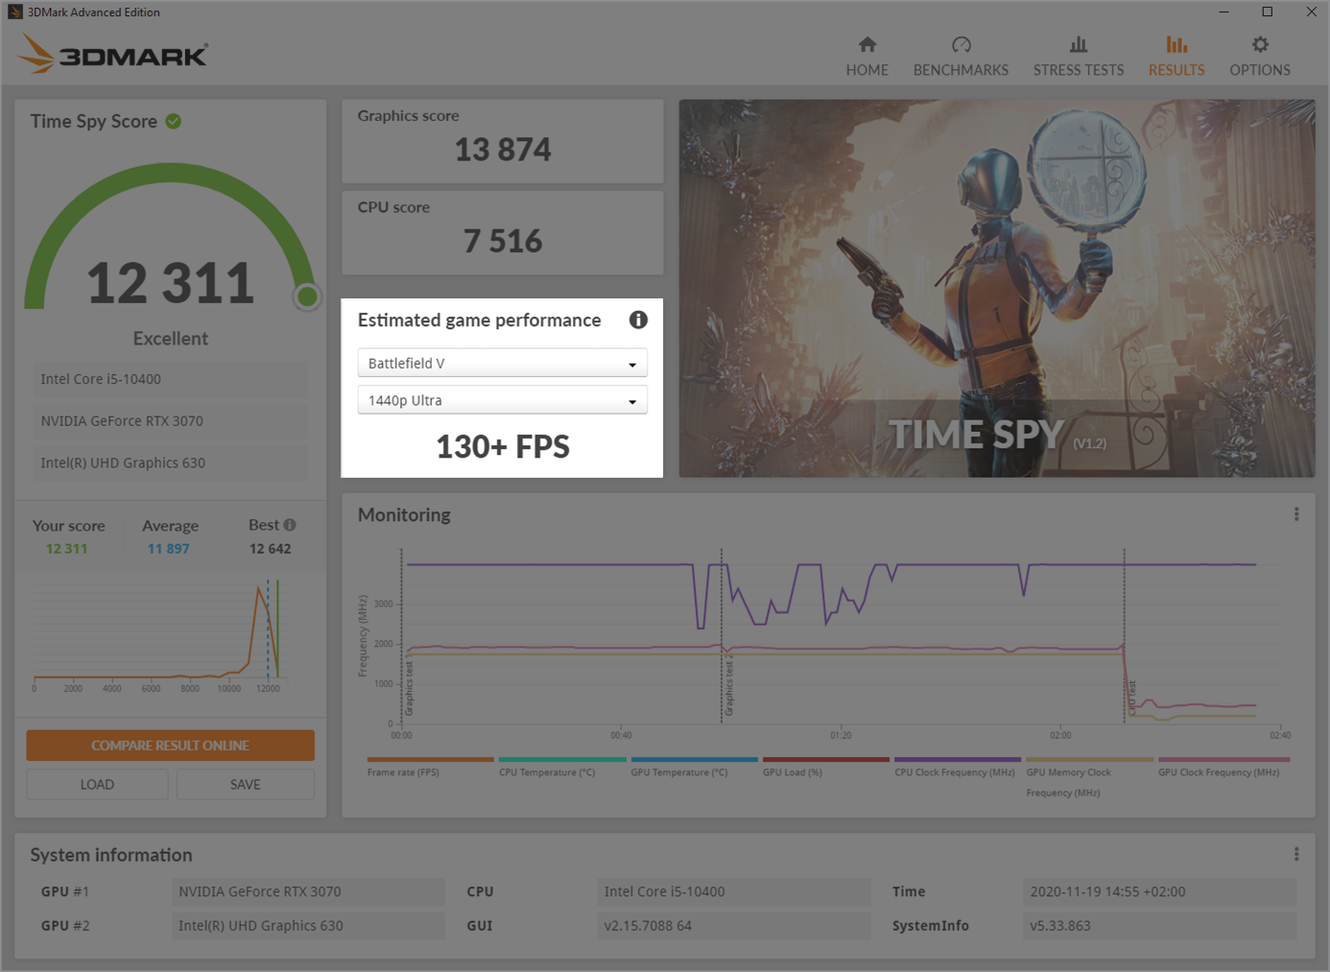This screenshot has width=1330, height=972.
Task: Click the info icon next to Best score
Action: coord(293,524)
